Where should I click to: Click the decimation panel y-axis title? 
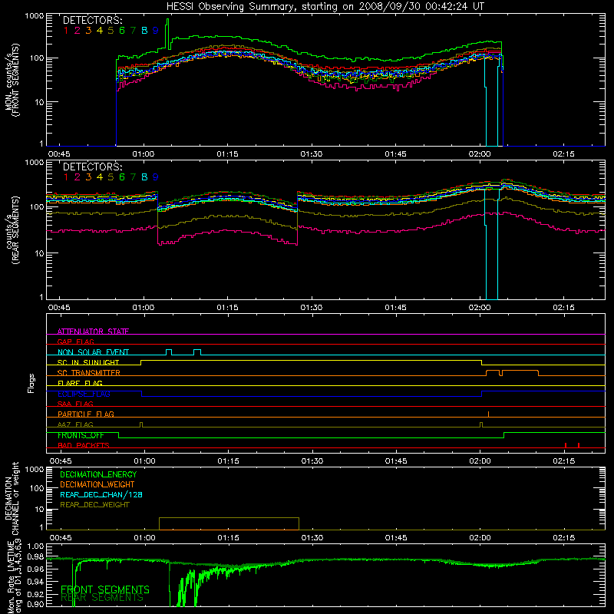[x=12, y=498]
